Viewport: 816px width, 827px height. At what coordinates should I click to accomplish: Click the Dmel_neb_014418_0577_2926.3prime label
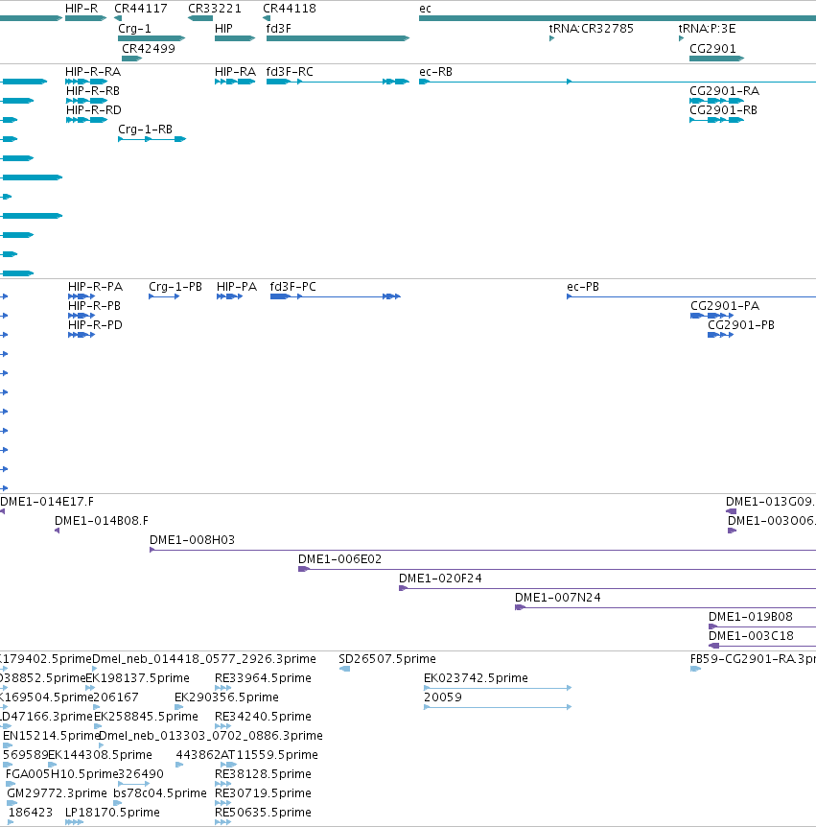coord(204,659)
